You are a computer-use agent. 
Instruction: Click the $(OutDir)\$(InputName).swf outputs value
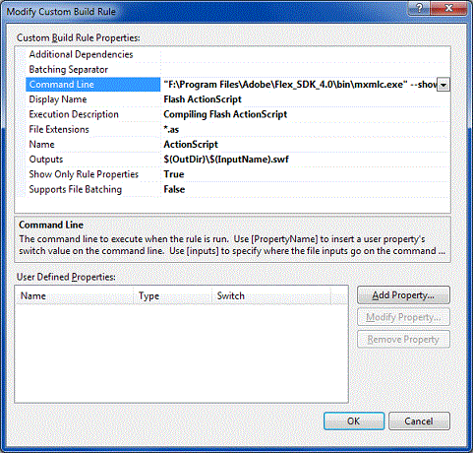226,160
